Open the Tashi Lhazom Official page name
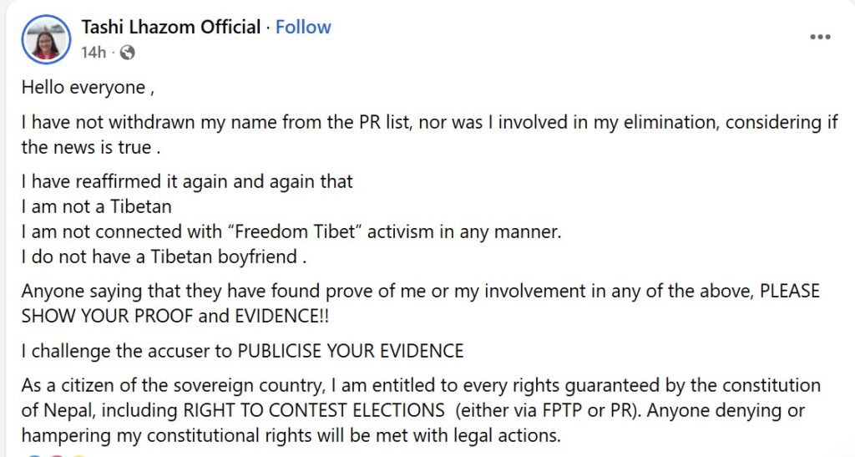855x457 pixels. point(170,27)
